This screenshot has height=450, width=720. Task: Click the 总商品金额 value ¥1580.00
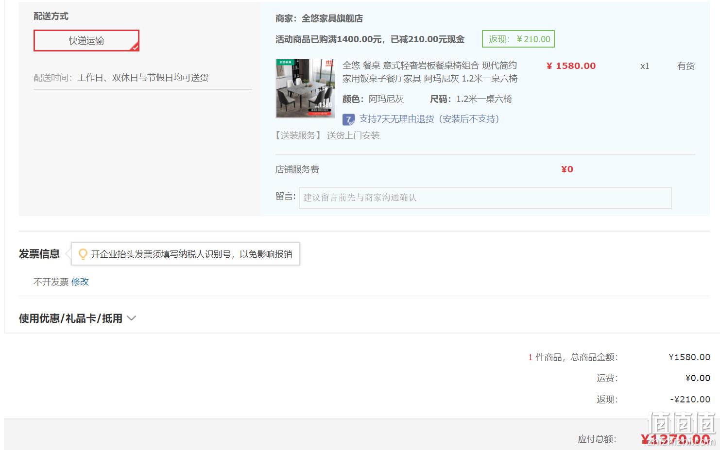tap(689, 357)
